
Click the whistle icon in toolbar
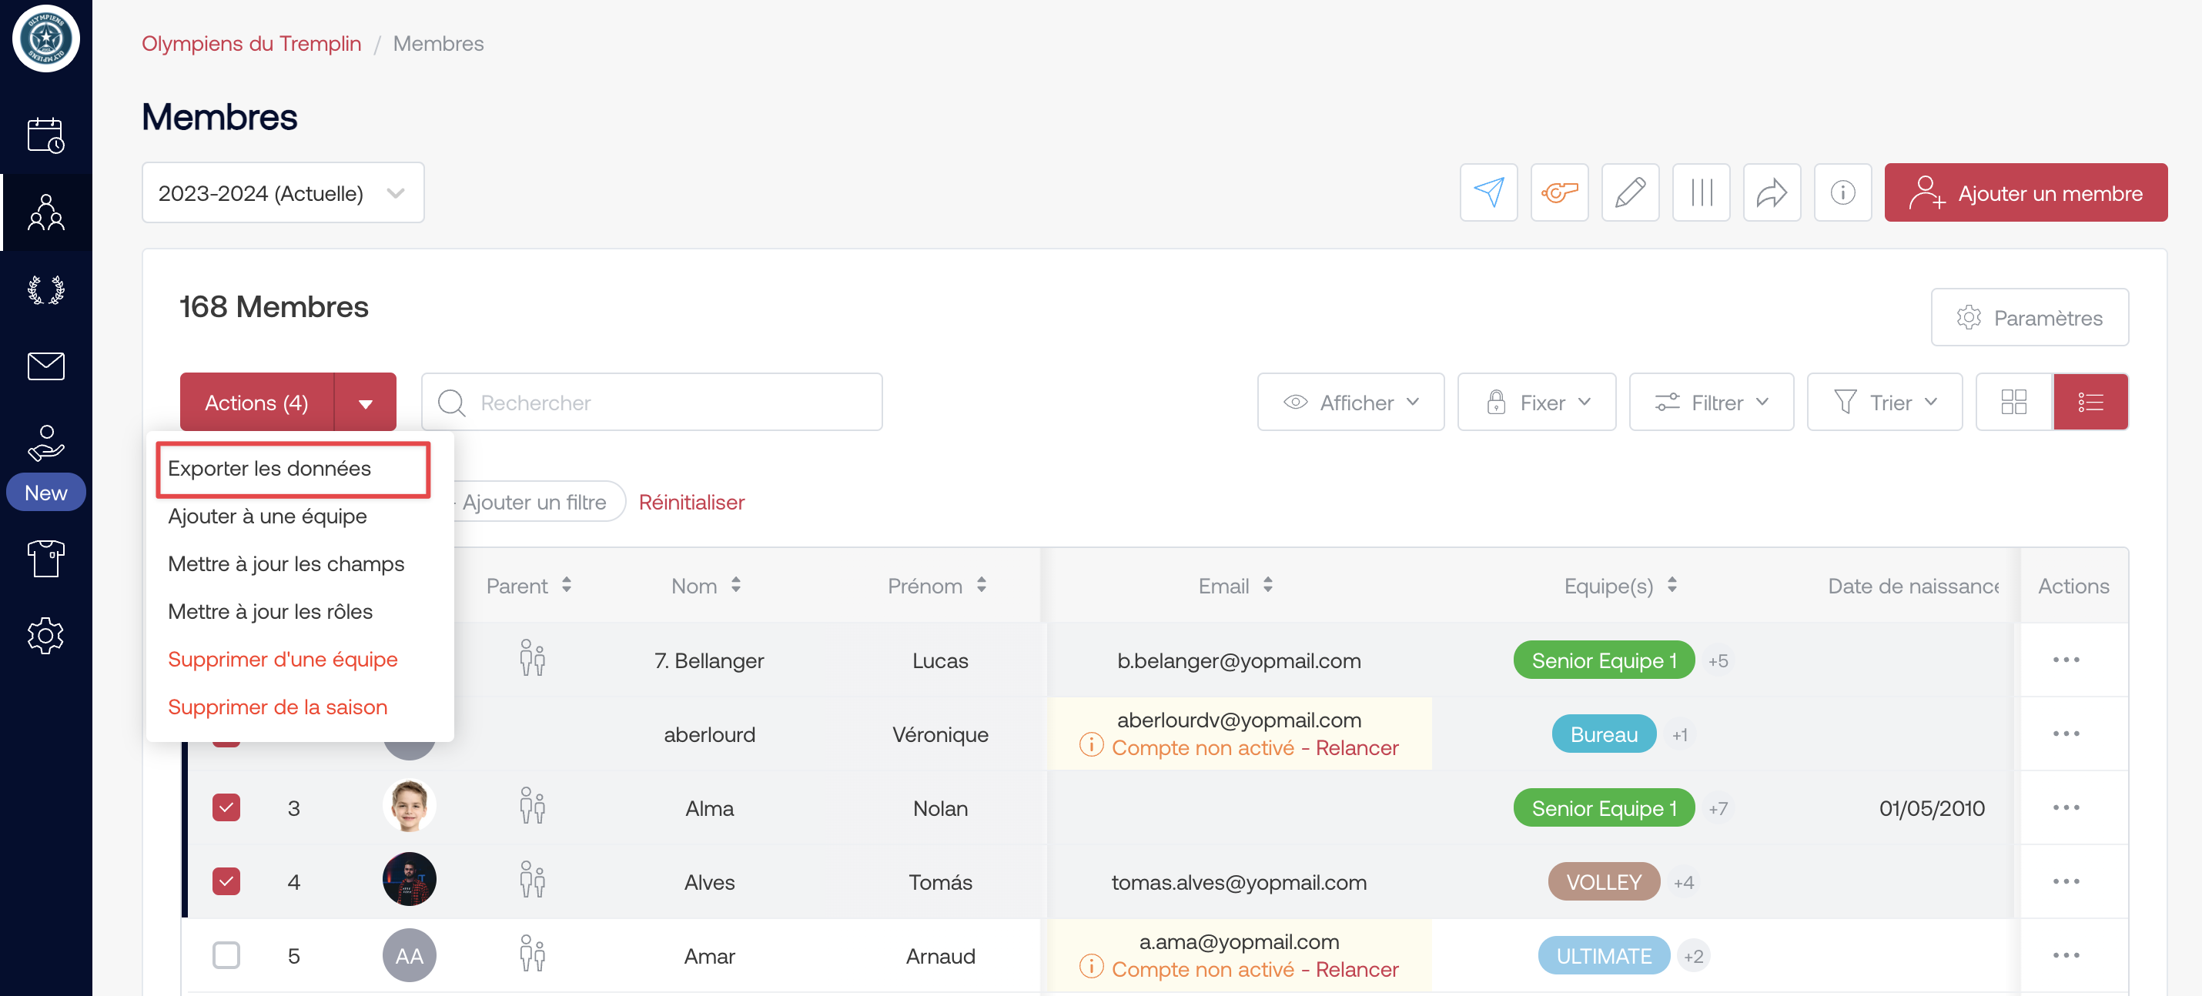[1559, 193]
